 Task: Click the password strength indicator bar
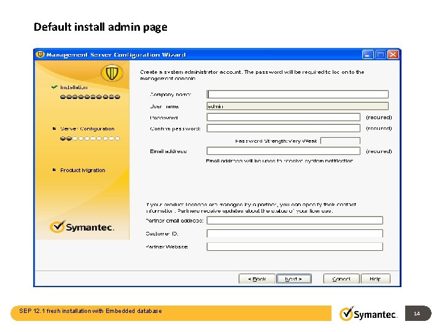point(340,141)
